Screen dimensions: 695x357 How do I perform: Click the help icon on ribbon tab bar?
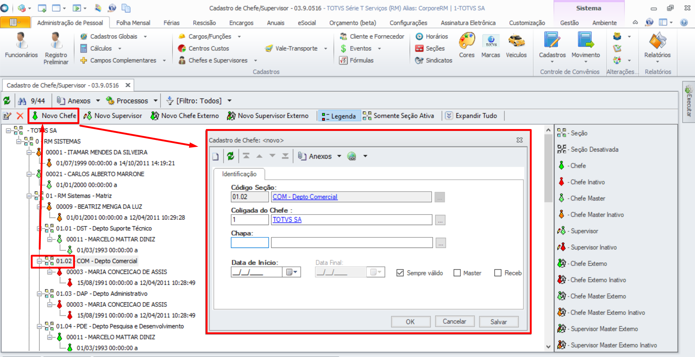click(x=684, y=22)
